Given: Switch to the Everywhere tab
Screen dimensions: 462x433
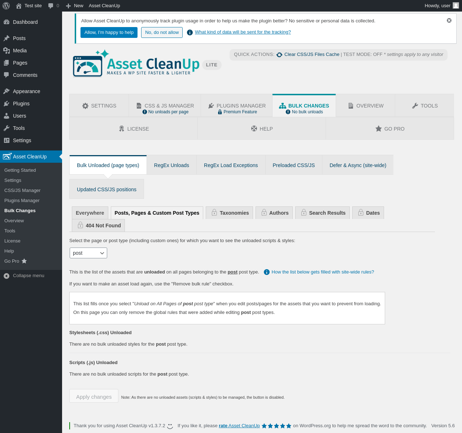Looking at the screenshot, I should (x=90, y=213).
